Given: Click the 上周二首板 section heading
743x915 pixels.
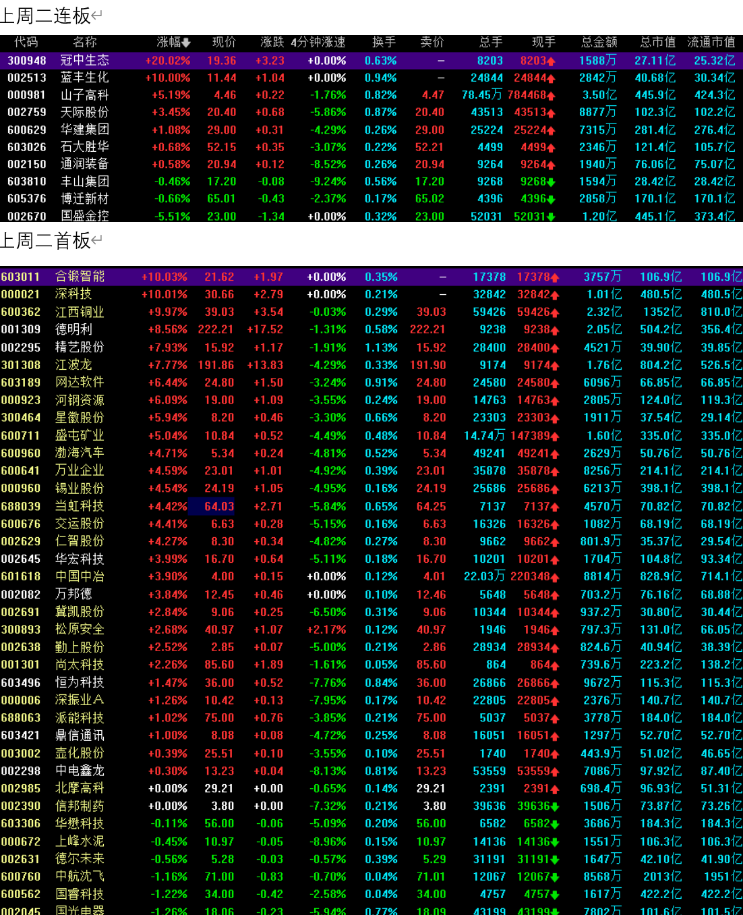Looking at the screenshot, I should (45, 241).
